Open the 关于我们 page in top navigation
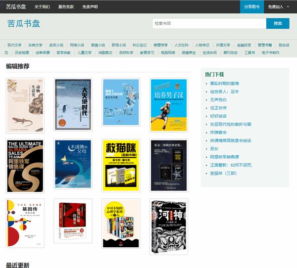 tap(42, 7)
